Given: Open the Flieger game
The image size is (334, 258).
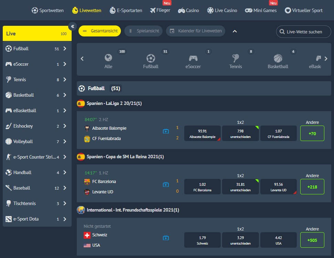Looking at the screenshot, I should [x=160, y=10].
